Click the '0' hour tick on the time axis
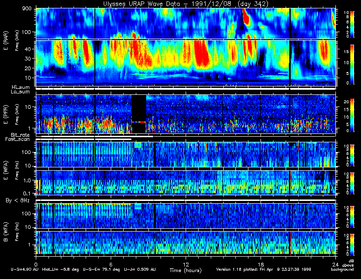The width and height of the screenshot is (361, 279). coord(36,264)
